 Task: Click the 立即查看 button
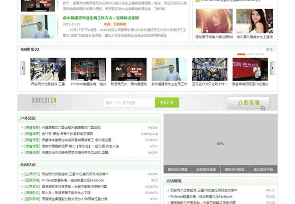pos(248,102)
